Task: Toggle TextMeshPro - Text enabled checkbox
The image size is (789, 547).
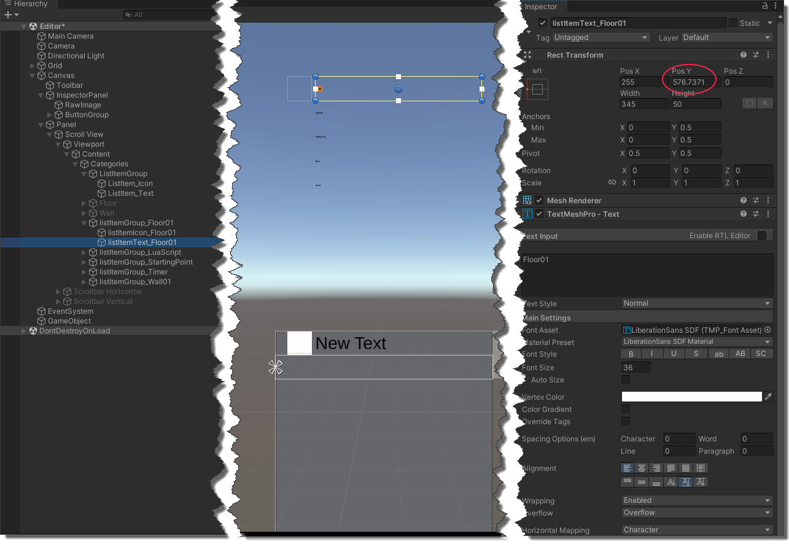Action: [539, 214]
